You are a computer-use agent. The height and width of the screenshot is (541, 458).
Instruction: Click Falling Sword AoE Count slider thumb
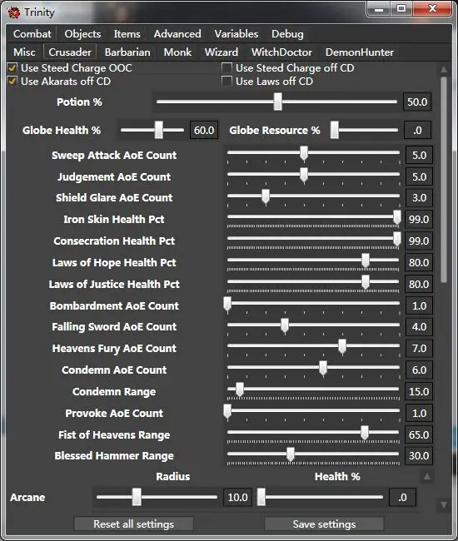[x=285, y=325]
